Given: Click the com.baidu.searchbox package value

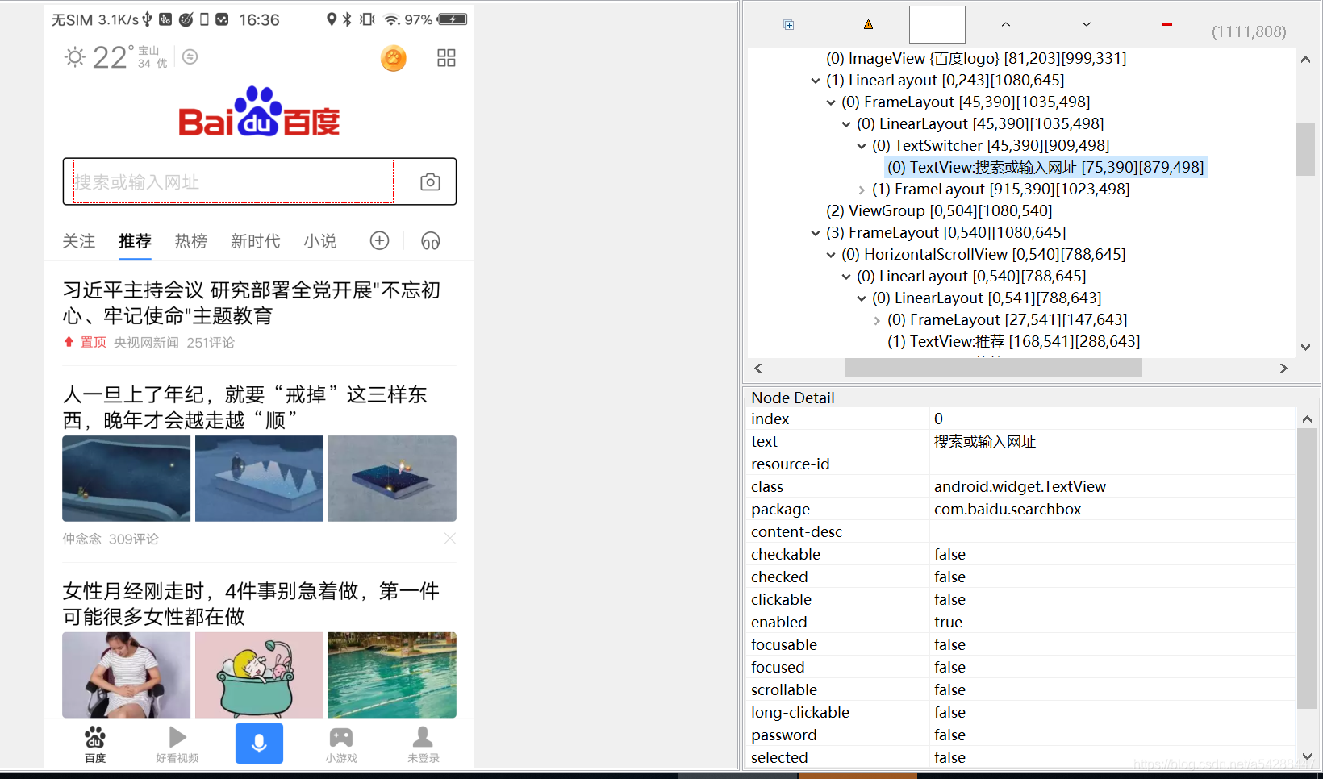Looking at the screenshot, I should 1008,509.
